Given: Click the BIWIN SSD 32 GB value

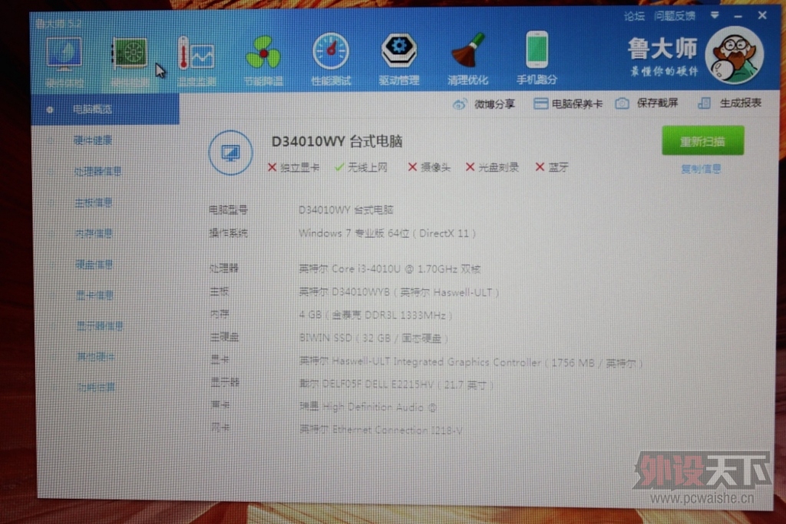Looking at the screenshot, I should [374, 338].
